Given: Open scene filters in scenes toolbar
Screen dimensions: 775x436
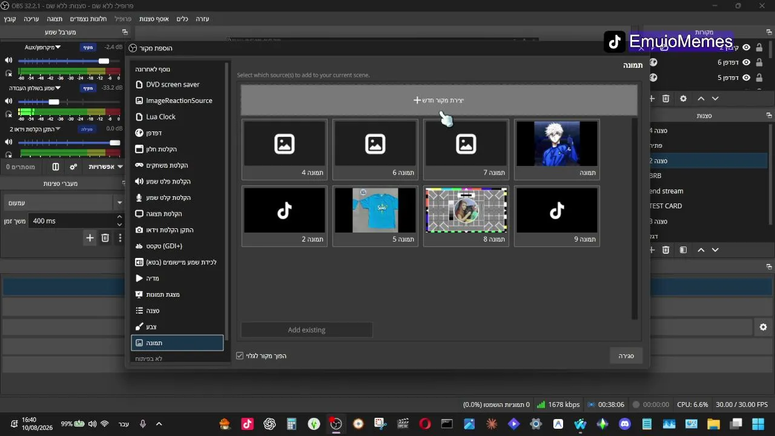Looking at the screenshot, I should pos(683,250).
